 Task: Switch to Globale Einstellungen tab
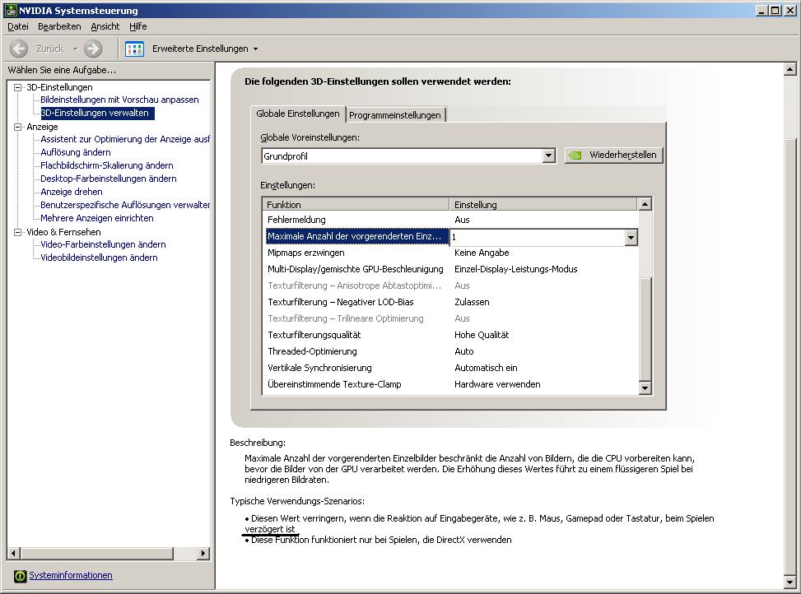click(x=298, y=114)
